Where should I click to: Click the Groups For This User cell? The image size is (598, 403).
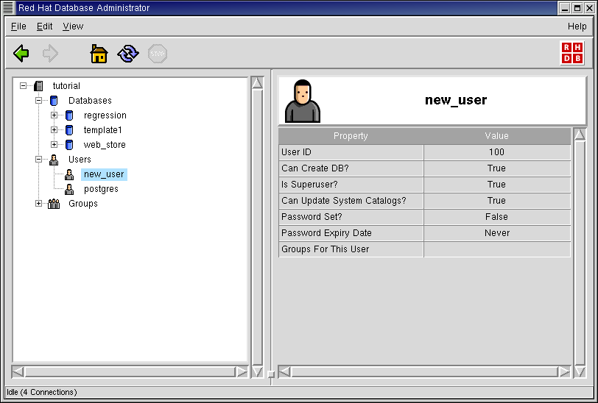click(351, 249)
